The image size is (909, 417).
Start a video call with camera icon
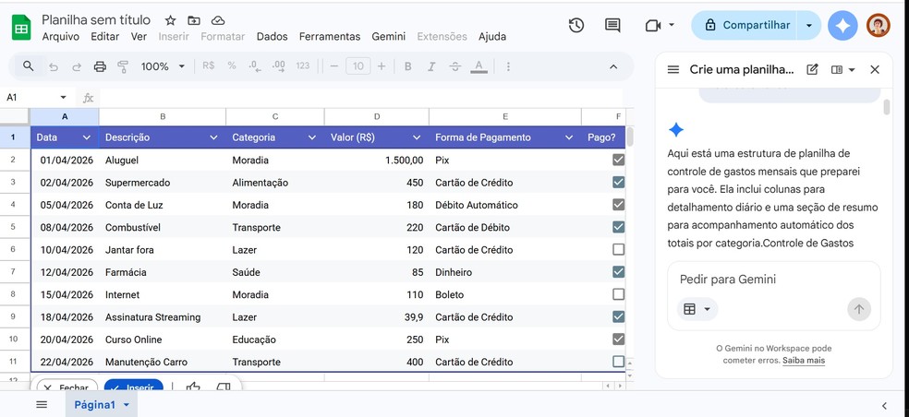tap(653, 25)
